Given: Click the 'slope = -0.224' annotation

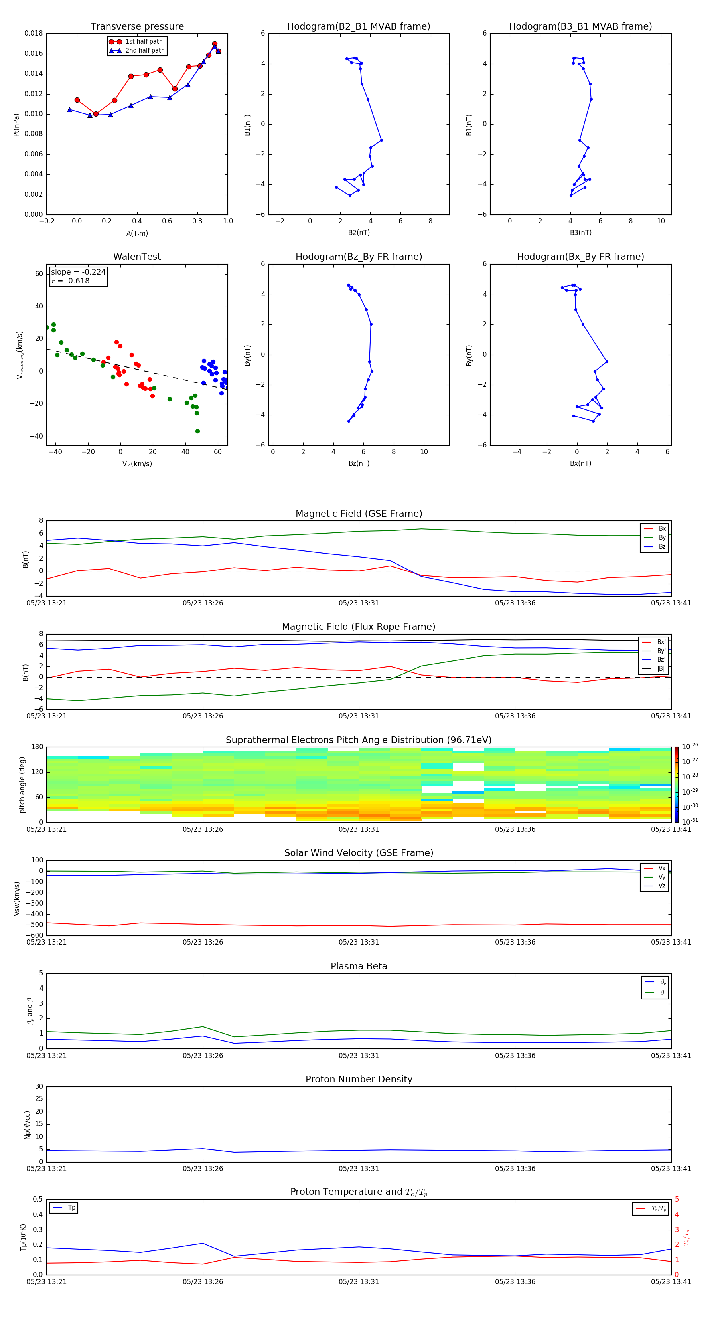Looking at the screenshot, I should coord(78,272).
